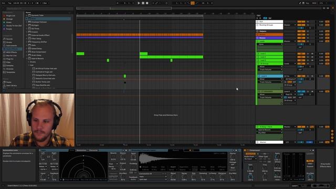
Task: Switch Echo device to Echo tab
Action: tap(72, 151)
